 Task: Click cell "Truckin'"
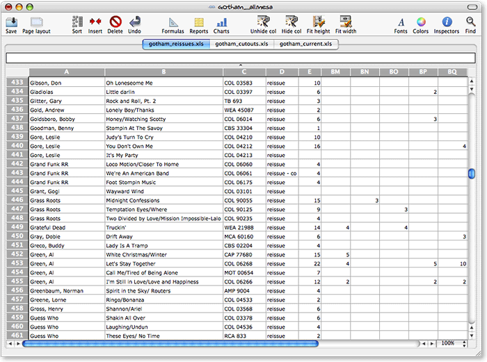tap(163, 228)
